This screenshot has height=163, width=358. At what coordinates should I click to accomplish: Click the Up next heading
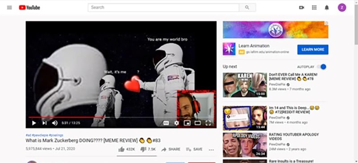point(230,67)
